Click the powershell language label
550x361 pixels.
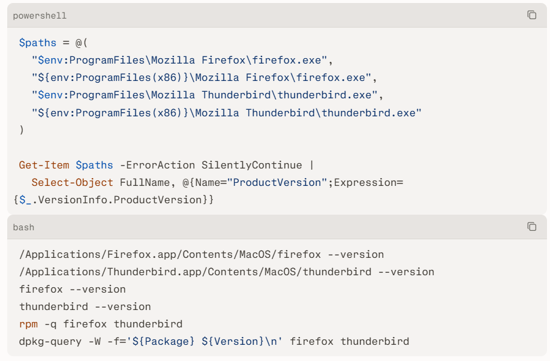pos(40,16)
